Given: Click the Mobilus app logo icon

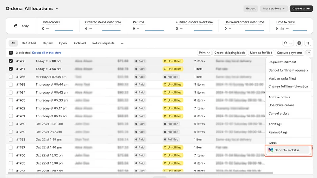Looking at the screenshot, I should pyautogui.click(x=271, y=150).
